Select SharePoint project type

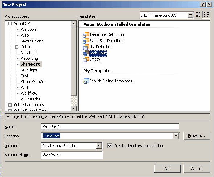pos(31,64)
